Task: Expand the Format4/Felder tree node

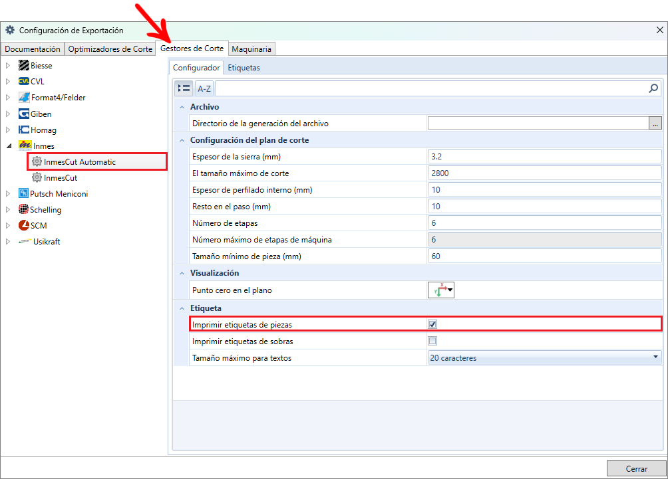Action: coord(8,98)
